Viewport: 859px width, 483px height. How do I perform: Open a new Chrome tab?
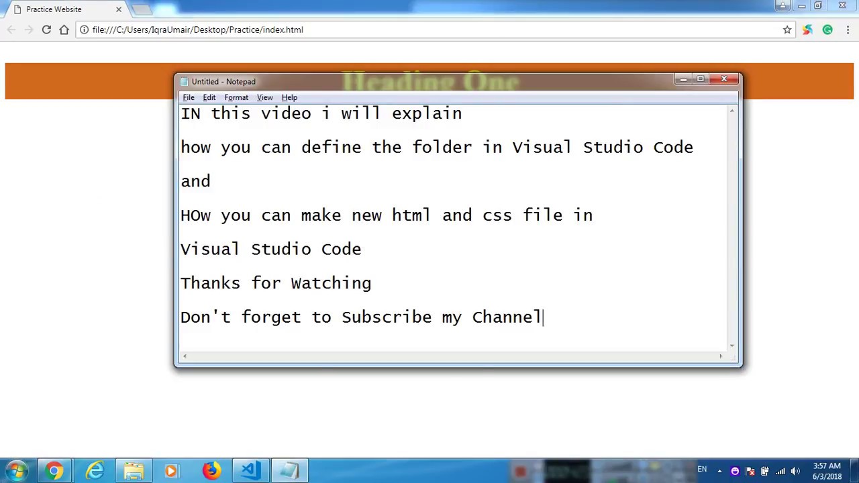142,9
